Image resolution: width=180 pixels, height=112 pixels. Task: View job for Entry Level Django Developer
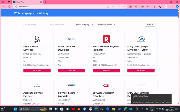tap(141, 71)
